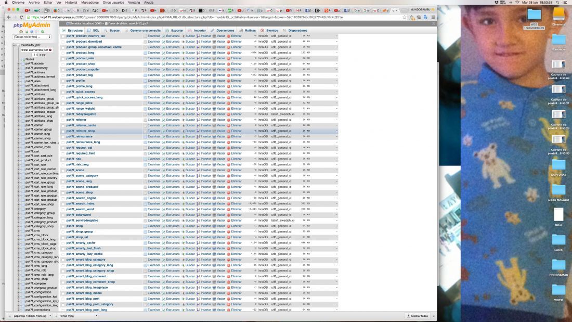
Task: Open the ps47f_search_word table link
Action: coord(80,209)
